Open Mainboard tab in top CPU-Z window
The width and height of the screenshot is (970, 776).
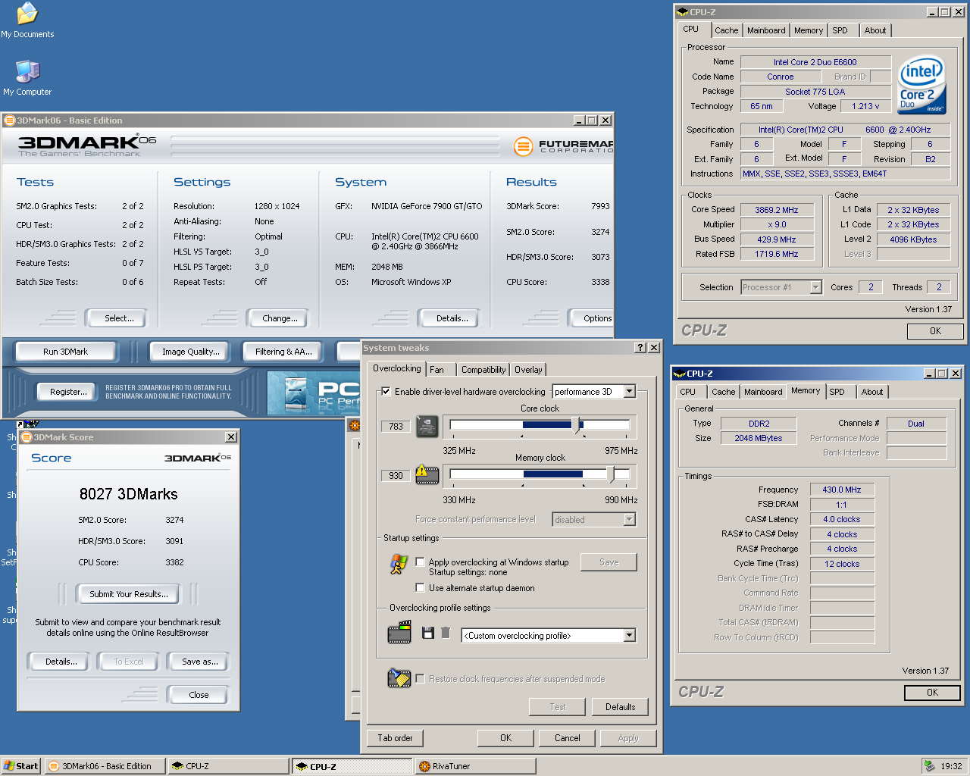click(766, 30)
